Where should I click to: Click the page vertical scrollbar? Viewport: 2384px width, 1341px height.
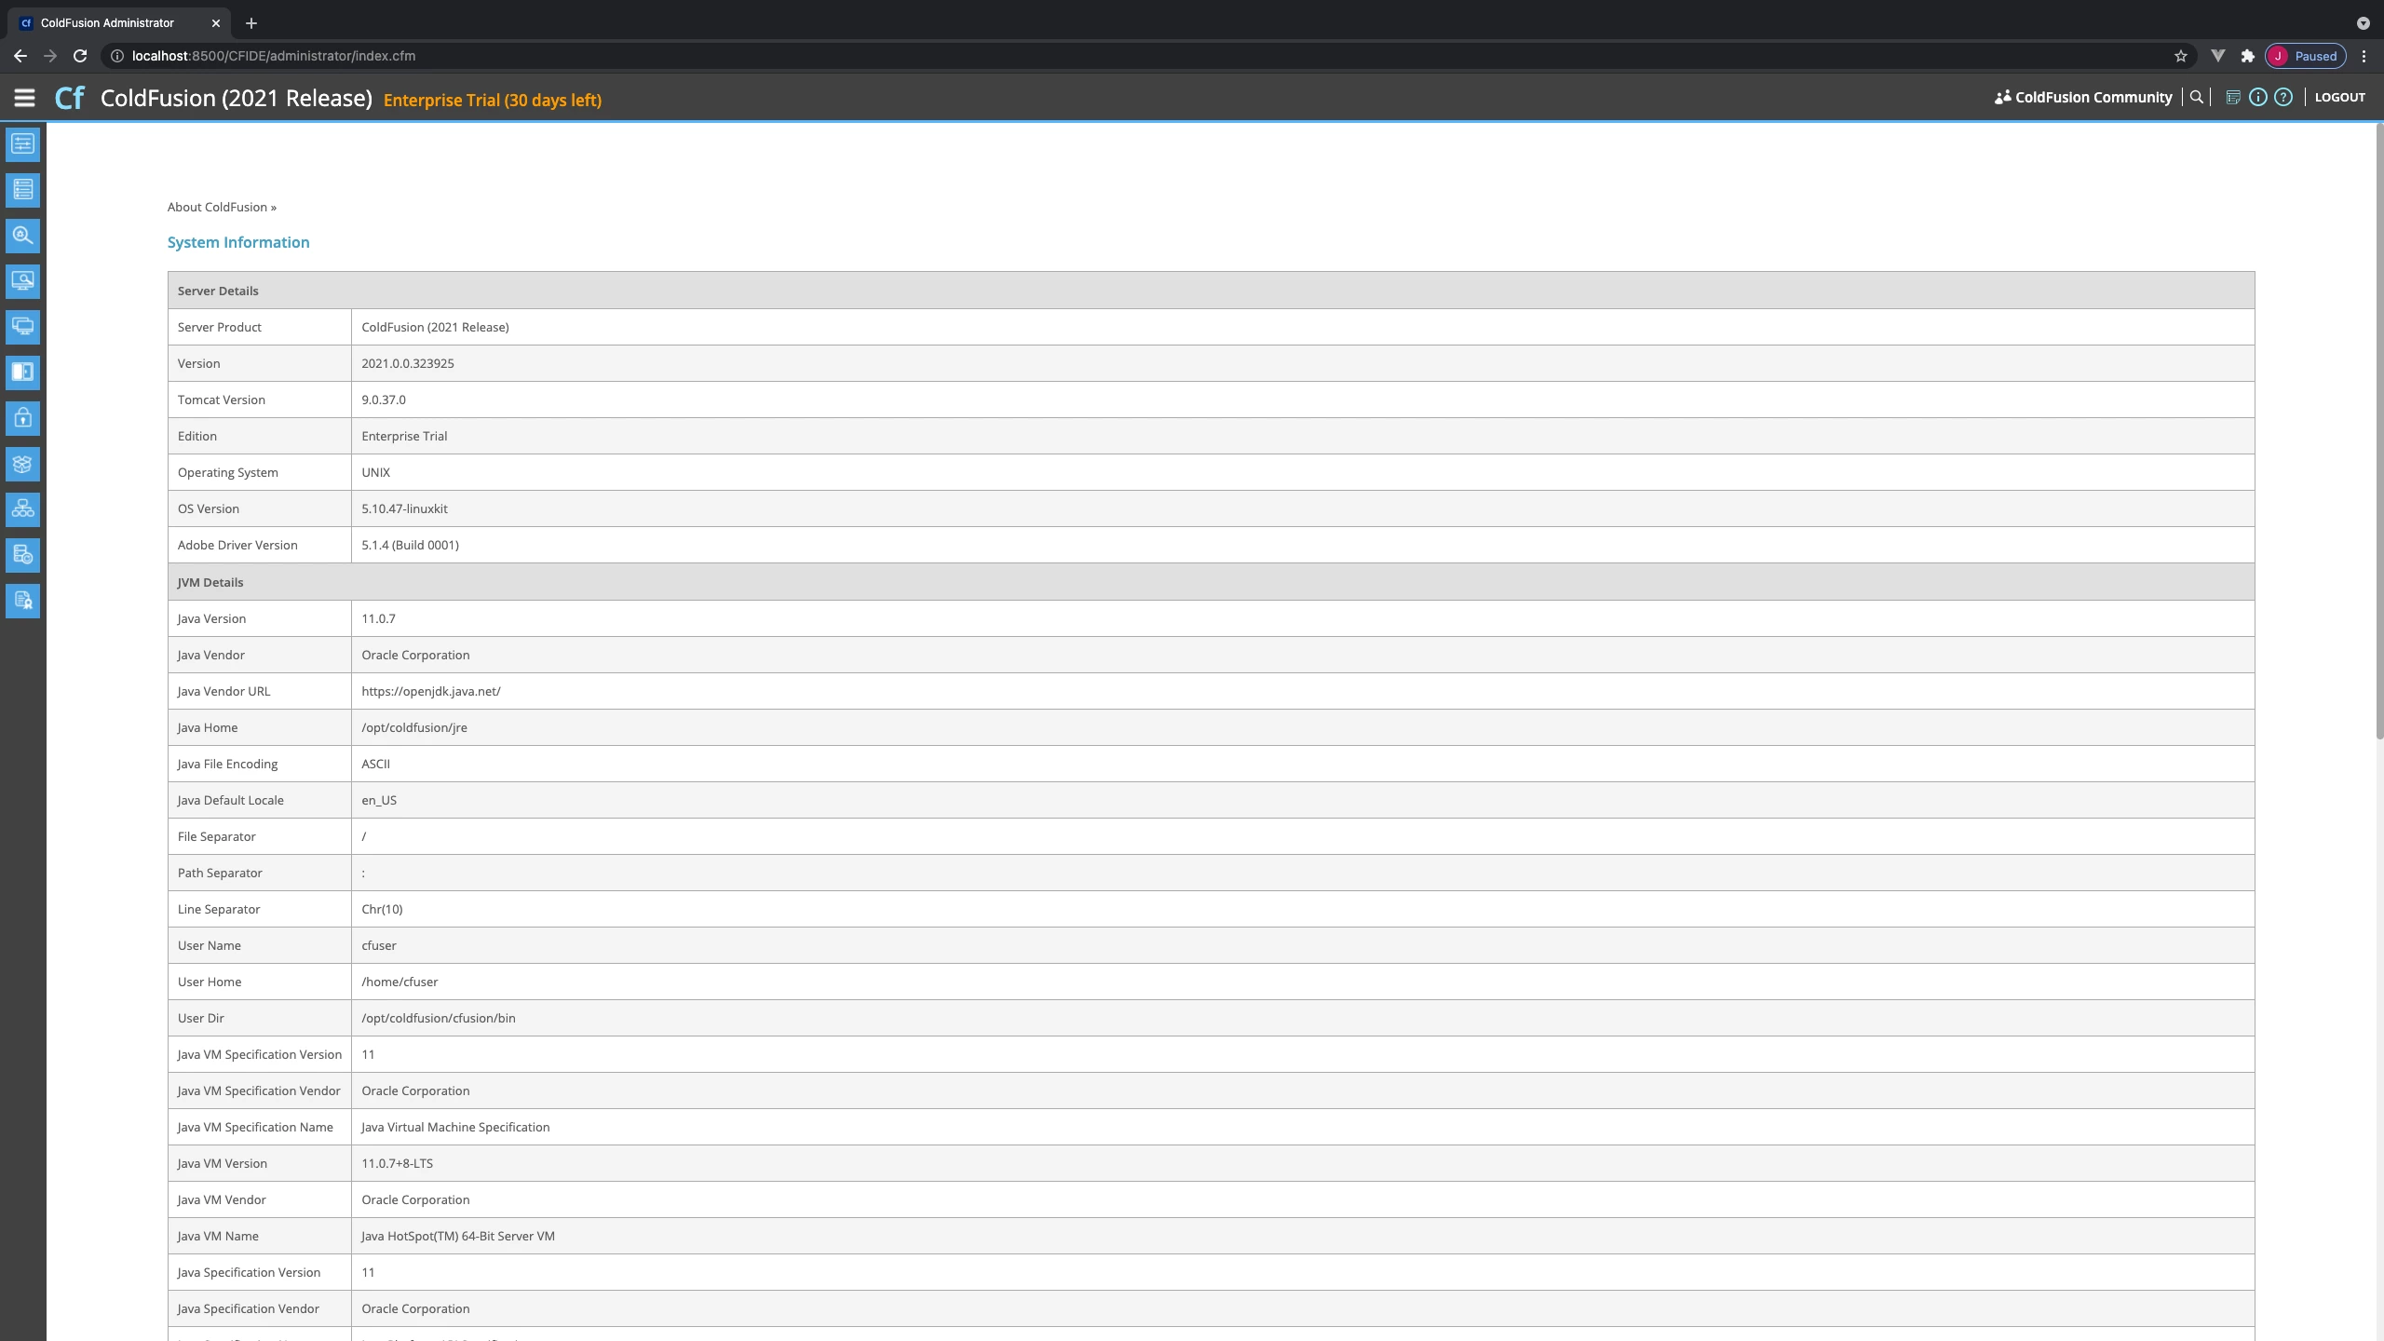(2378, 428)
